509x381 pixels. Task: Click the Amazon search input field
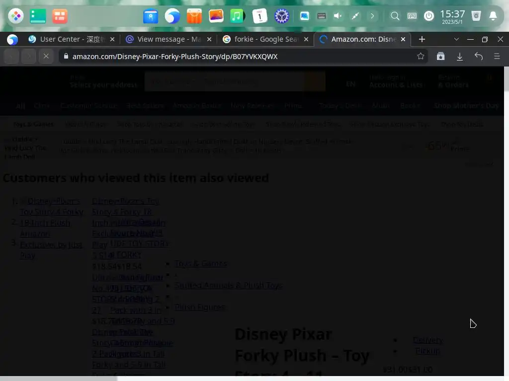pyautogui.click(x=225, y=81)
